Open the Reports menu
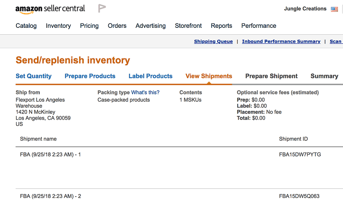The width and height of the screenshot is (343, 219). pos(221,26)
